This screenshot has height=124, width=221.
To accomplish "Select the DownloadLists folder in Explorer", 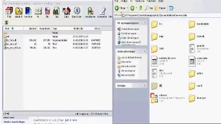I will tap(199, 24).
